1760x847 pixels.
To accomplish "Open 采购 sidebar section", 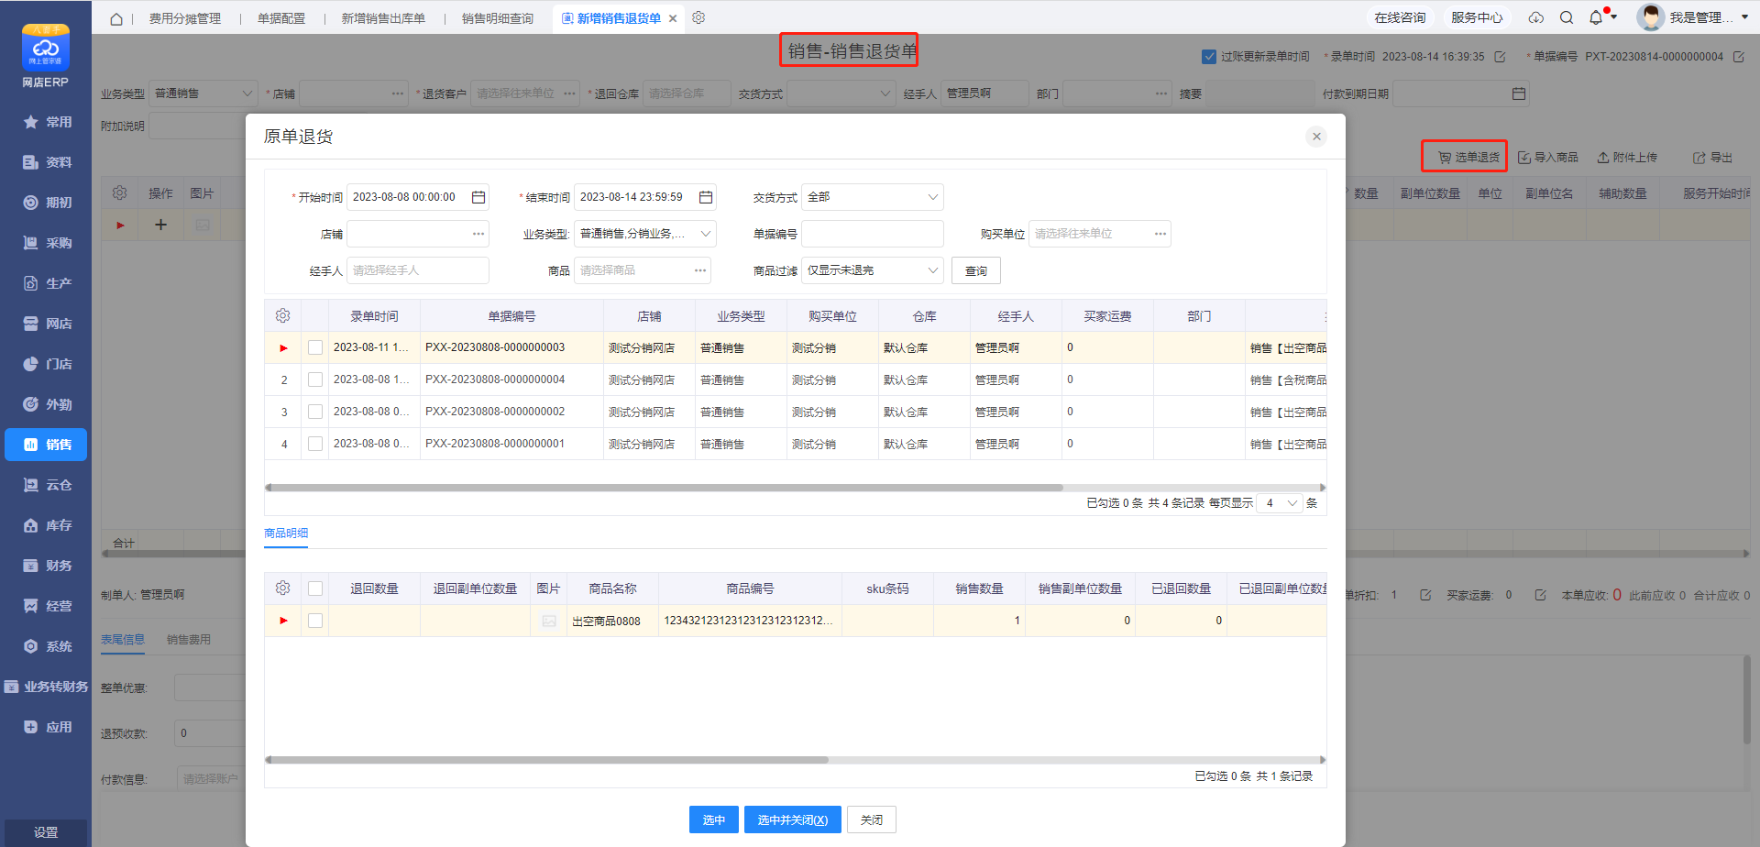I will (46, 243).
